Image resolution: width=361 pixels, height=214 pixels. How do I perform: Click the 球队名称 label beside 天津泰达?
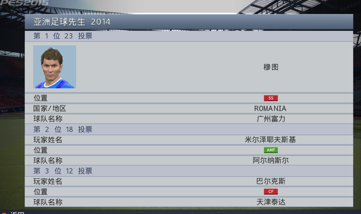(x=48, y=202)
